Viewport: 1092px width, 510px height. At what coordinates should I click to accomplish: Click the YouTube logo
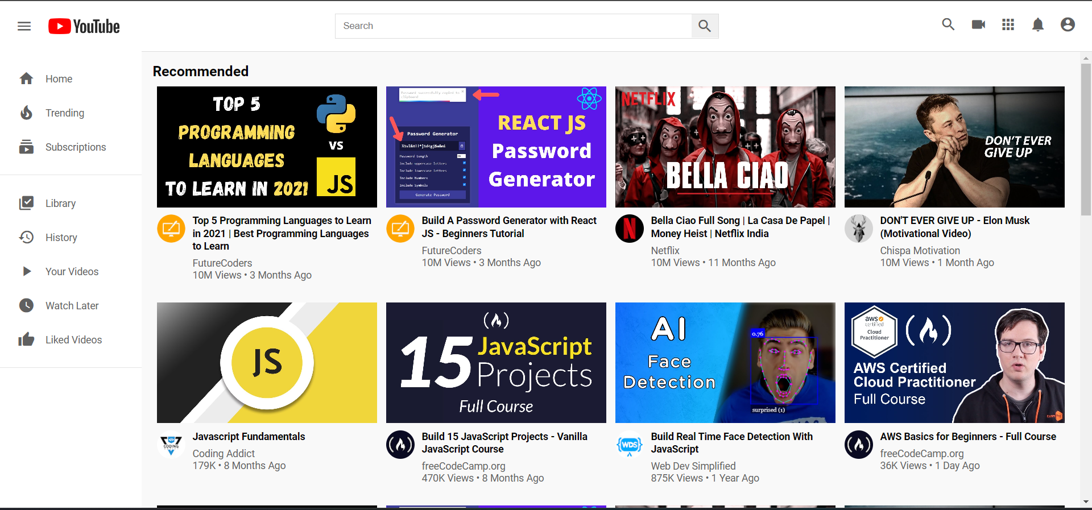tap(84, 26)
